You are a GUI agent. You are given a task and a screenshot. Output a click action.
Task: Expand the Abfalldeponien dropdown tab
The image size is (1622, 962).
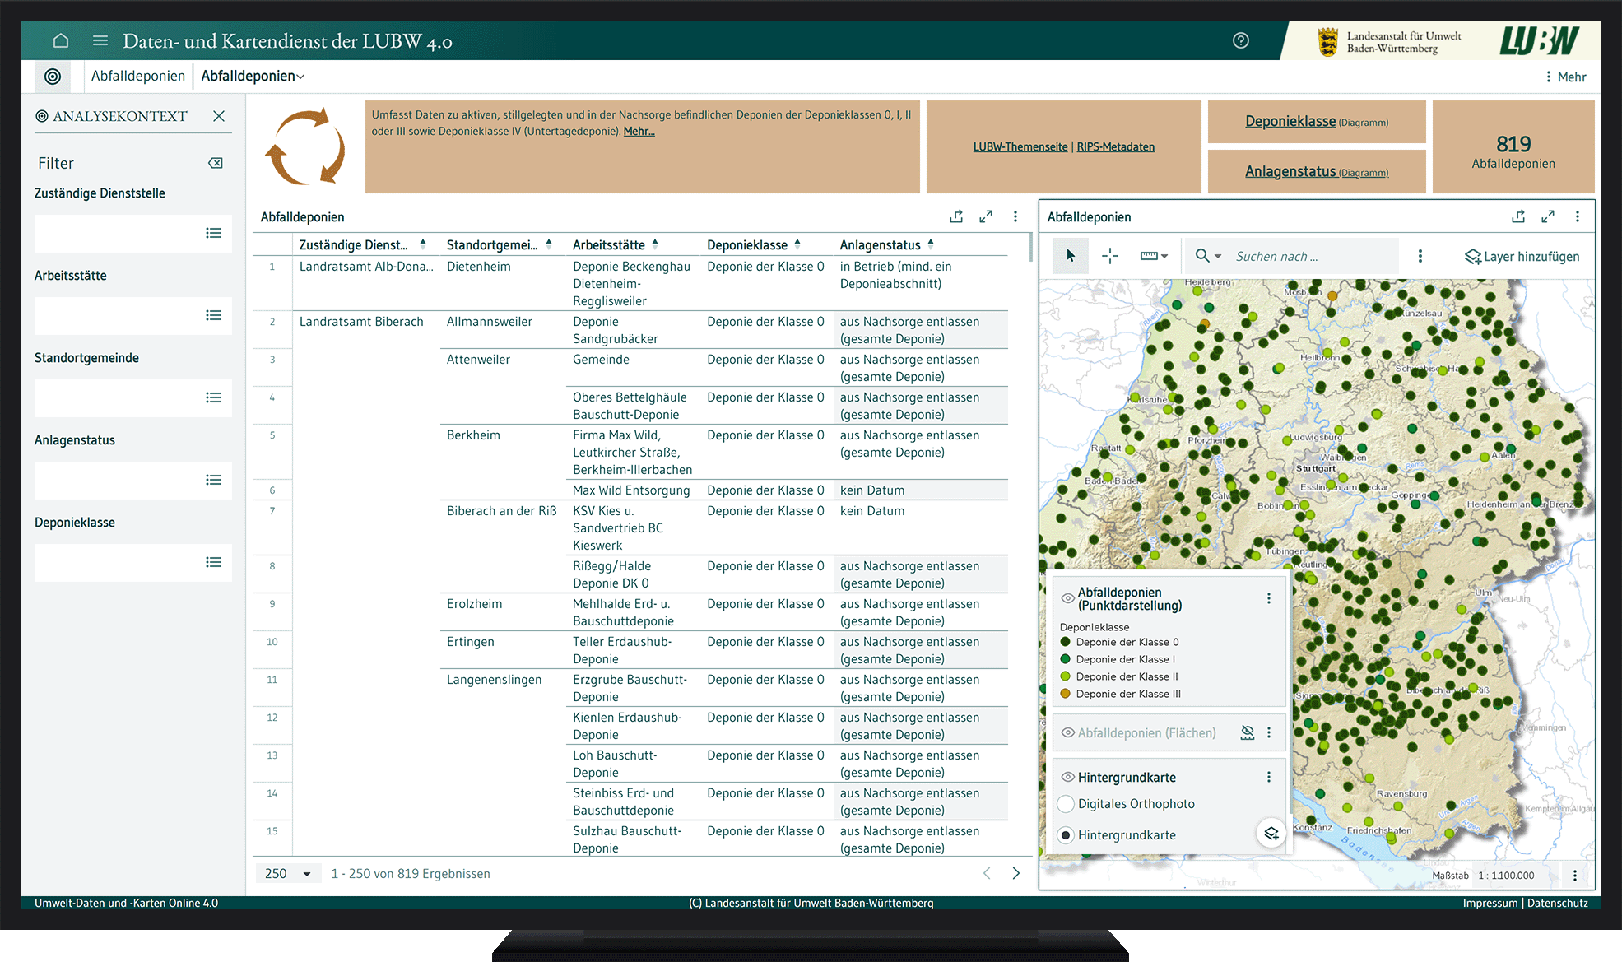[x=253, y=76]
